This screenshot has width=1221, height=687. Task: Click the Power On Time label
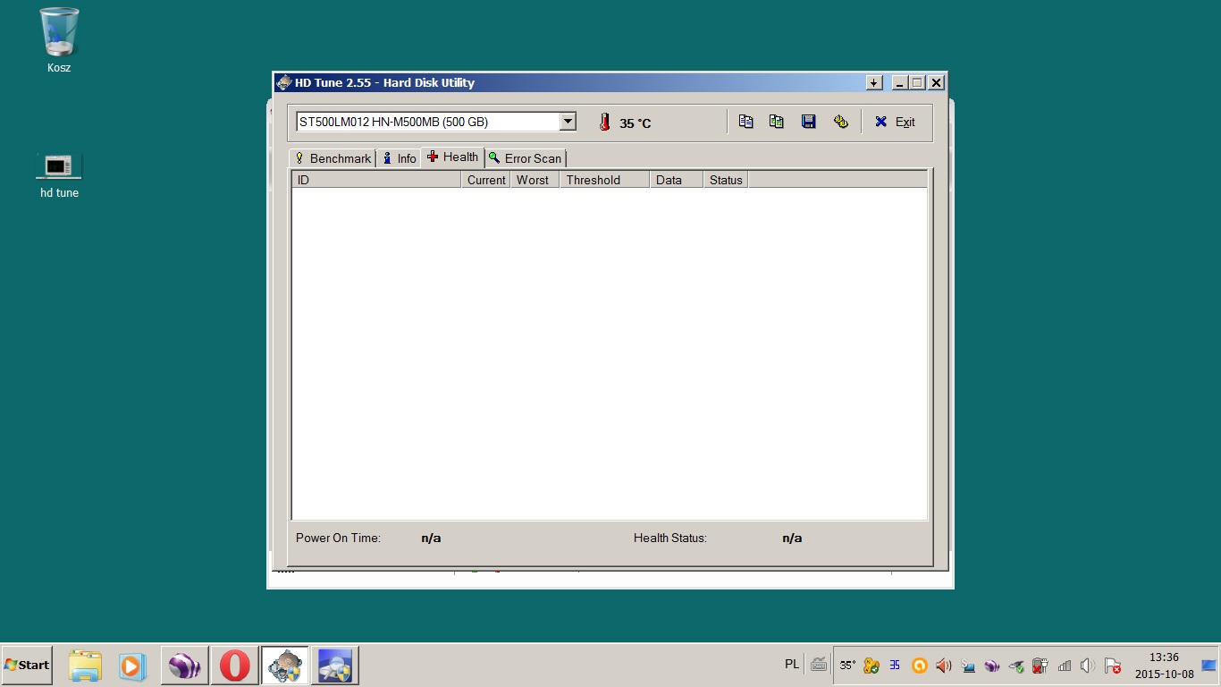(338, 539)
